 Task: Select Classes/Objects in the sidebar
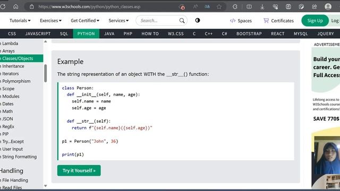[x=21, y=58]
